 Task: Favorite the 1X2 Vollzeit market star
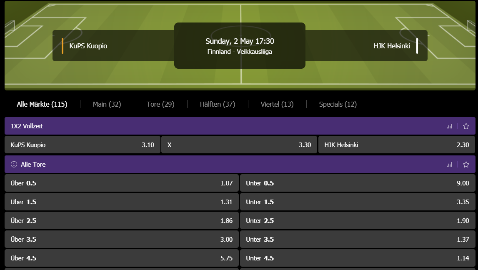[466, 126]
